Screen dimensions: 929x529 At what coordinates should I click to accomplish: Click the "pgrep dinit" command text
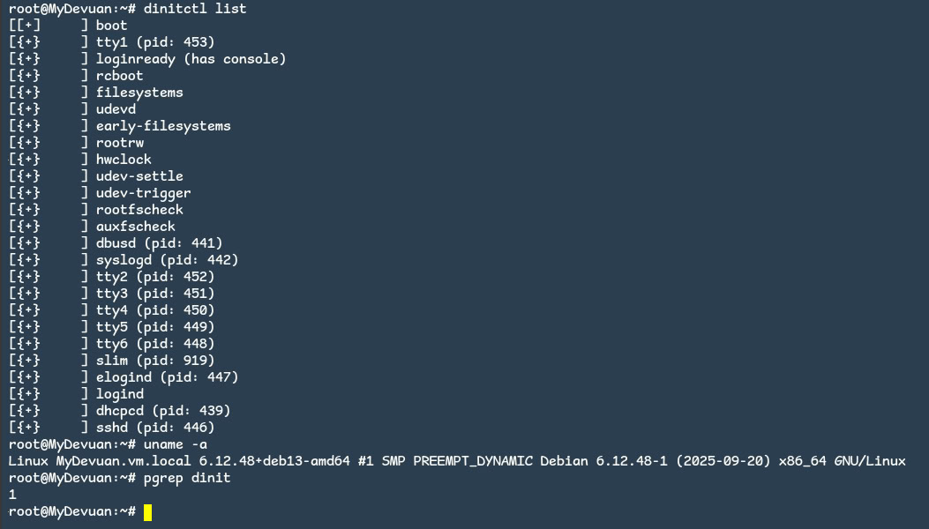187,478
